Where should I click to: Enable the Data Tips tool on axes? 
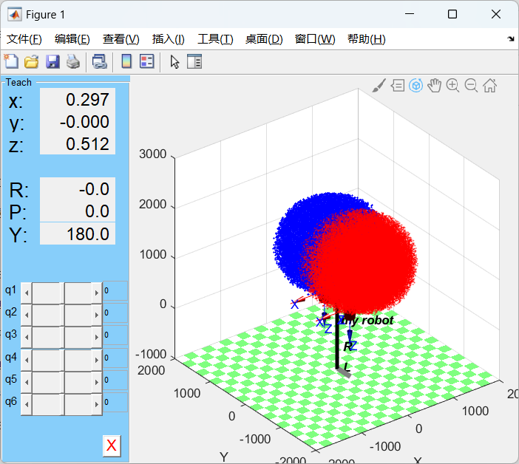click(398, 86)
